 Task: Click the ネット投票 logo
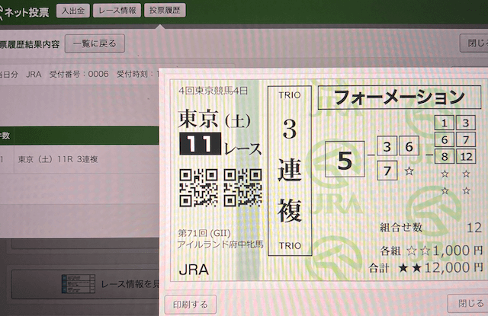(x=24, y=12)
